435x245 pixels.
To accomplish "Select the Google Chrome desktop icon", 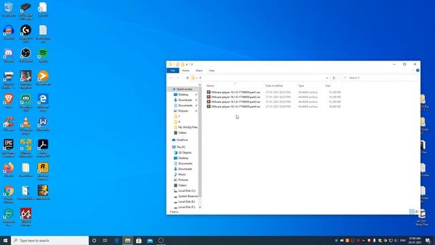I will coord(9,194).
